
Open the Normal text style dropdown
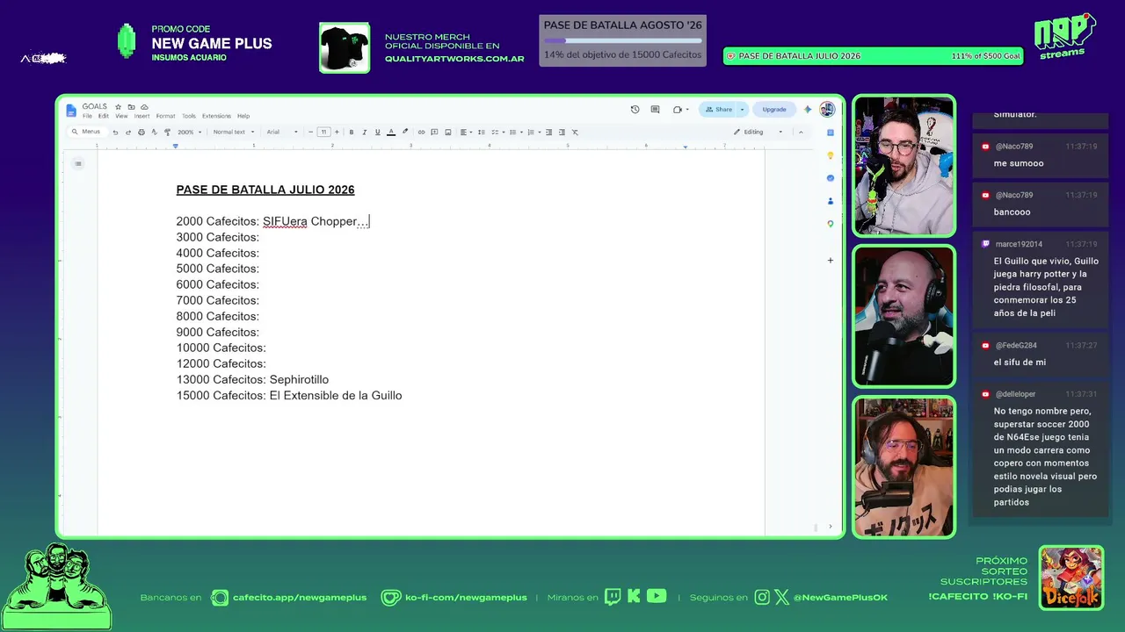[x=233, y=133]
